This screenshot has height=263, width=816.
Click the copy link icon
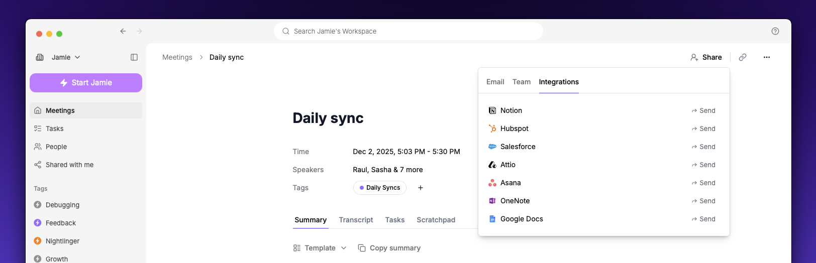coord(743,57)
